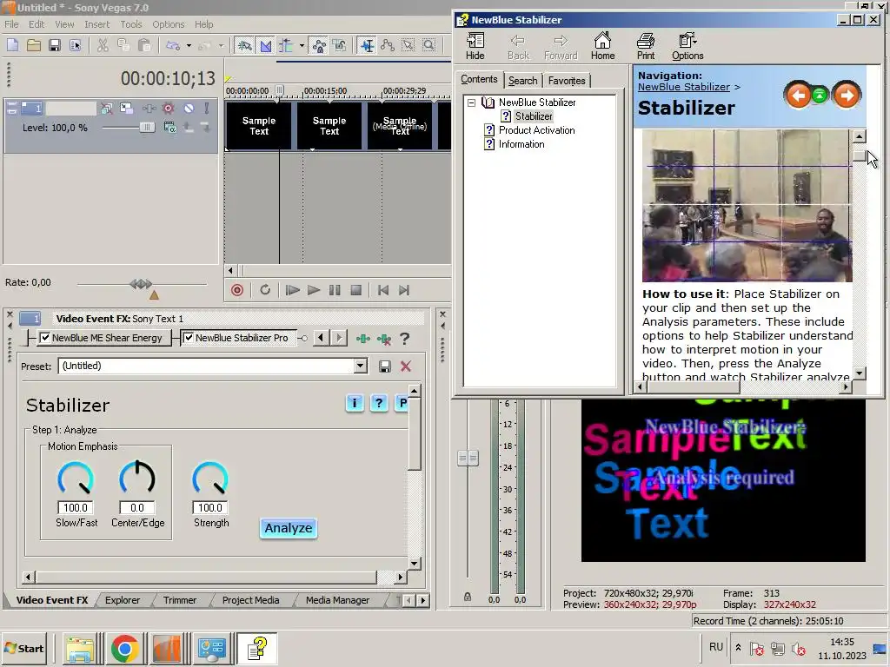Open the Insert menu
Viewport: 890px width, 667px height.
(x=97, y=24)
